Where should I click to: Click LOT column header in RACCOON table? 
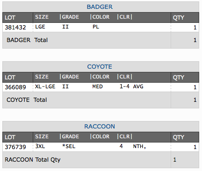point(10,137)
